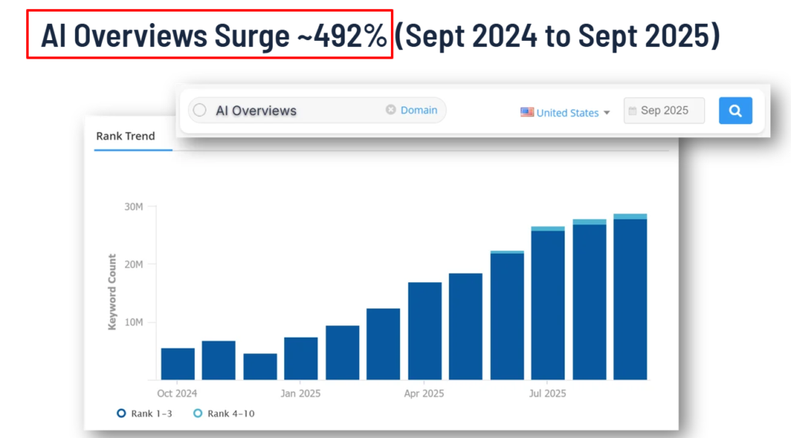Click the 10M axis value
Screen dimensions: 791x438
(134, 322)
